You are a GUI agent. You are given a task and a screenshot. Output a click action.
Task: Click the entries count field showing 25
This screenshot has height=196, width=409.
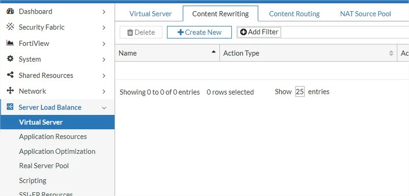300,92
